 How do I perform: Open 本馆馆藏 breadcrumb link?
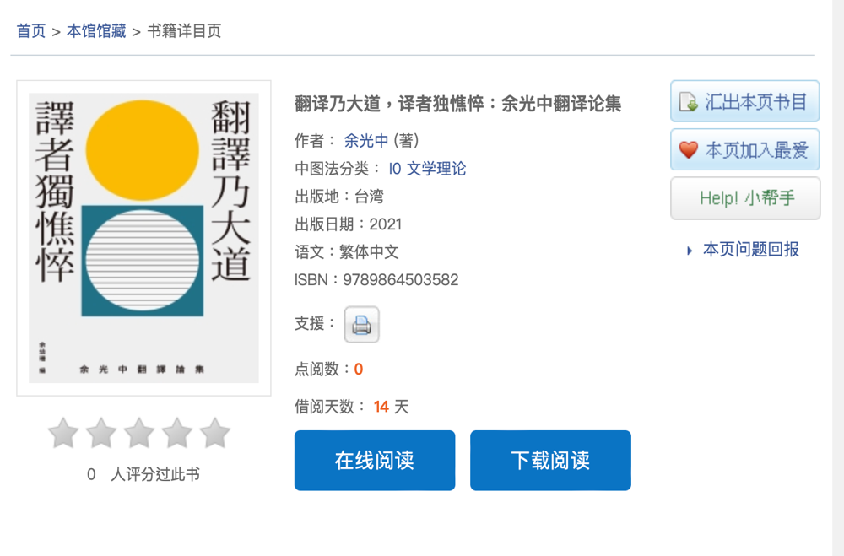pos(96,30)
